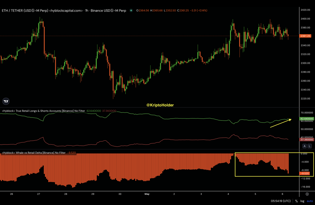This screenshot has width=315, height=205.
Task: Click 'May' label on time axis
Action: coord(147,194)
